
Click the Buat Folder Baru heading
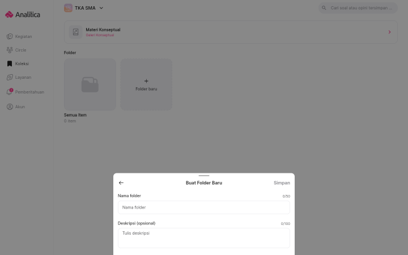[204, 183]
